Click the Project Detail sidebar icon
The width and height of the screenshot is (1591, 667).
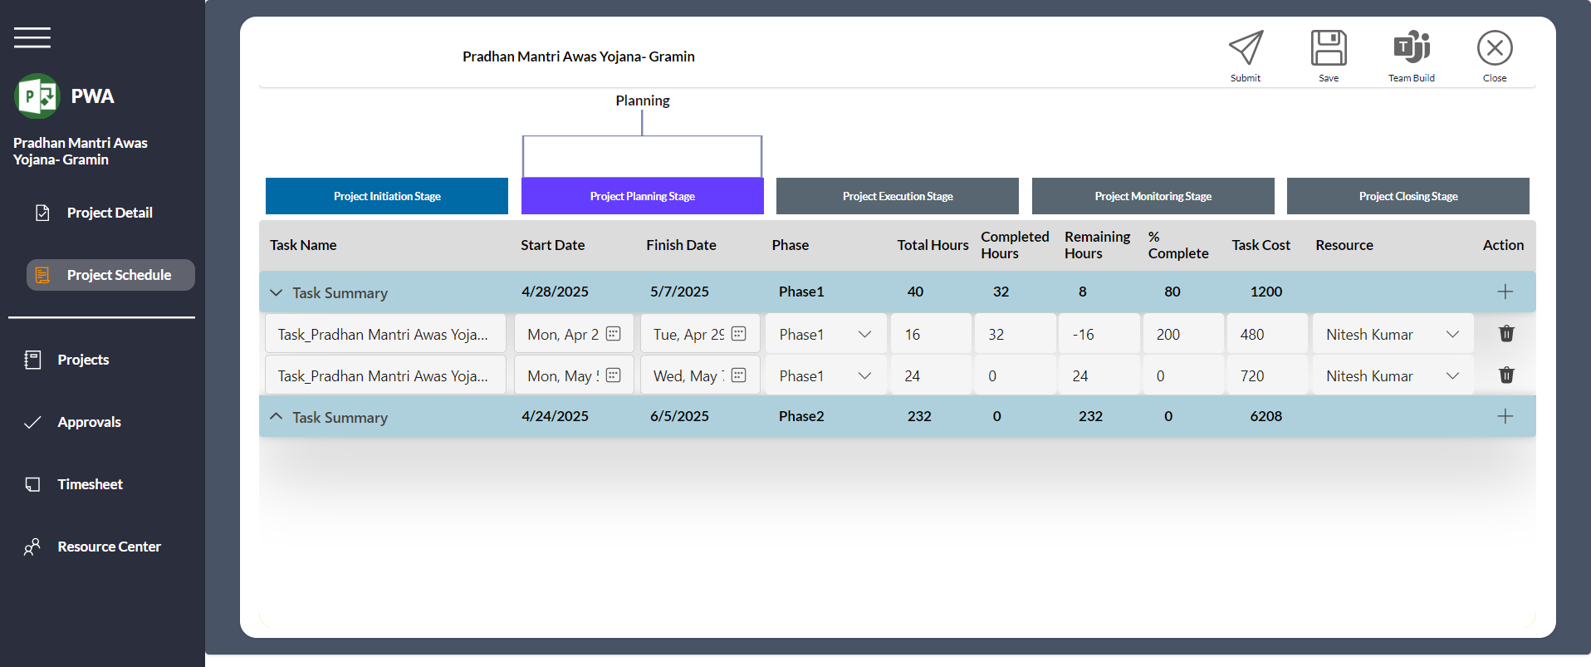tap(42, 213)
